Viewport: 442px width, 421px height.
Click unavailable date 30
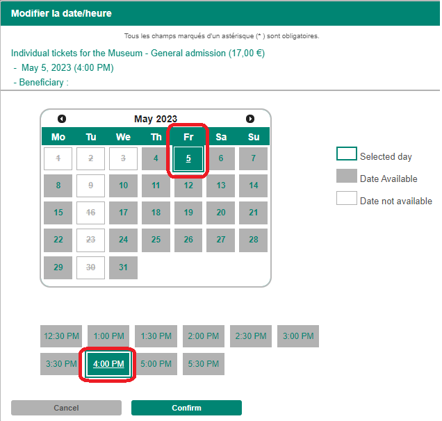point(90,267)
